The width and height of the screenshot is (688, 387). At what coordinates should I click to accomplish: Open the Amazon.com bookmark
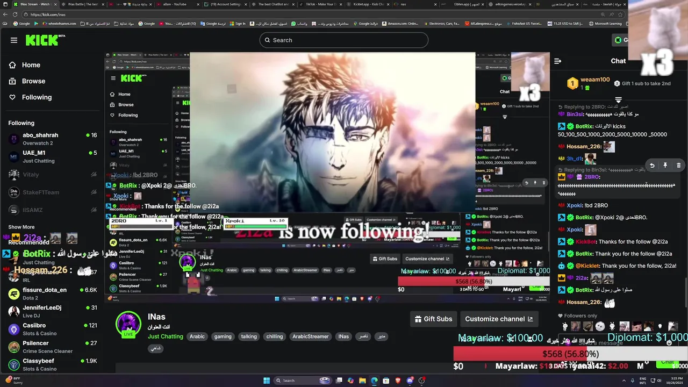point(399,24)
